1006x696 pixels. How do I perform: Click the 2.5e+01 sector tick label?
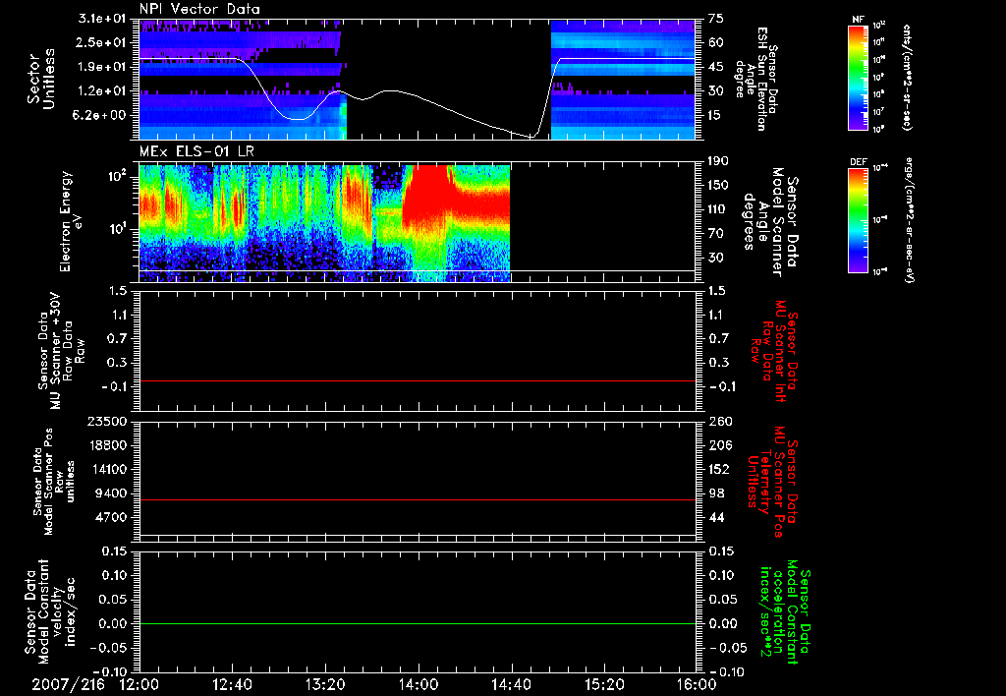[102, 42]
